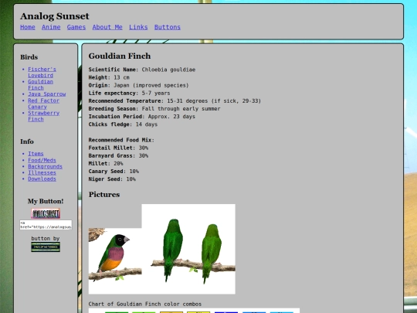
Task: Go to Food/Meds info page
Action: [42, 160]
